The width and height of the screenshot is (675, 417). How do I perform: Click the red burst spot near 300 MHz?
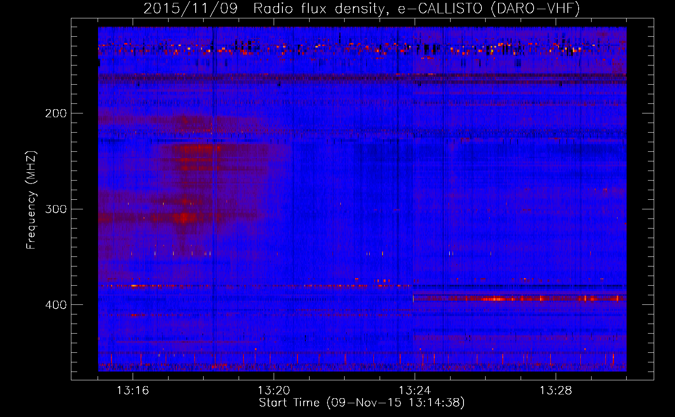[184, 217]
